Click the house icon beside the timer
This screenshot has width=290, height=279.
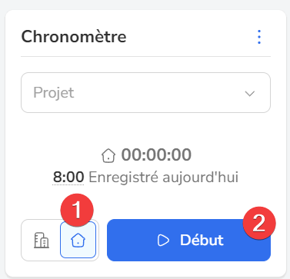click(x=108, y=156)
